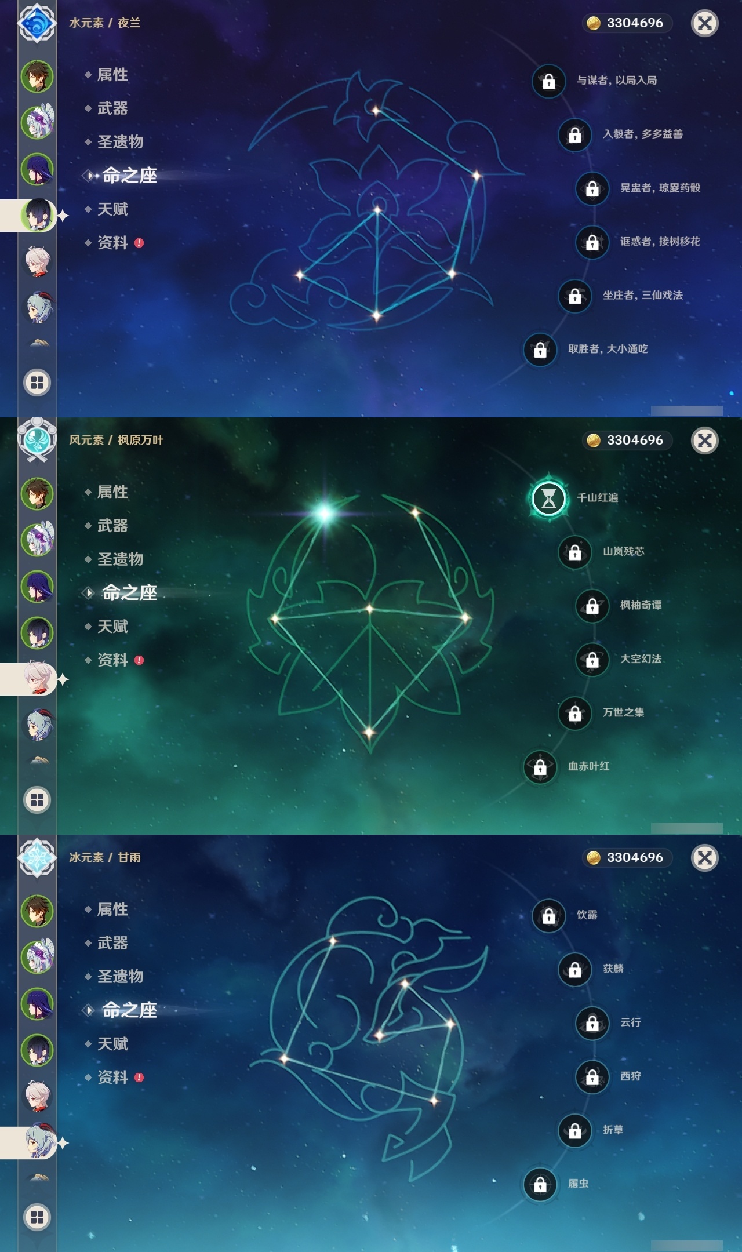Choose the white-haired Kazuha avatar in Ganyu screen
The height and width of the screenshot is (1252, 742).
[38, 1095]
